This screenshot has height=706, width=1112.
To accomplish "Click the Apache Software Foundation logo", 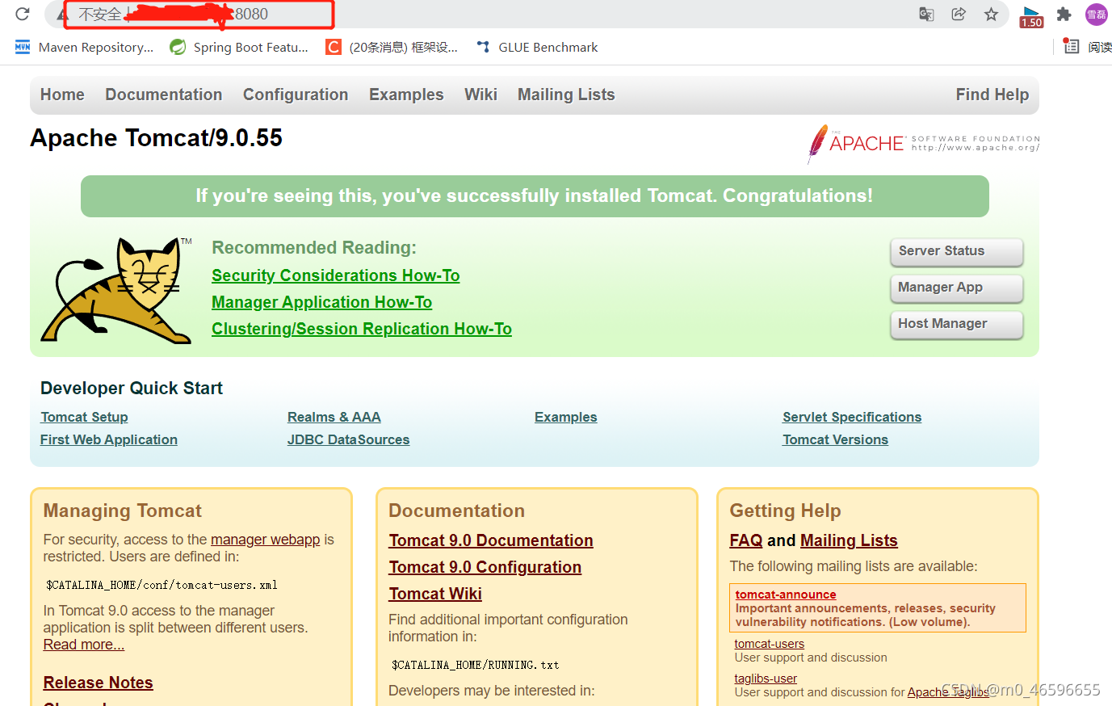I will pyautogui.click(x=923, y=144).
